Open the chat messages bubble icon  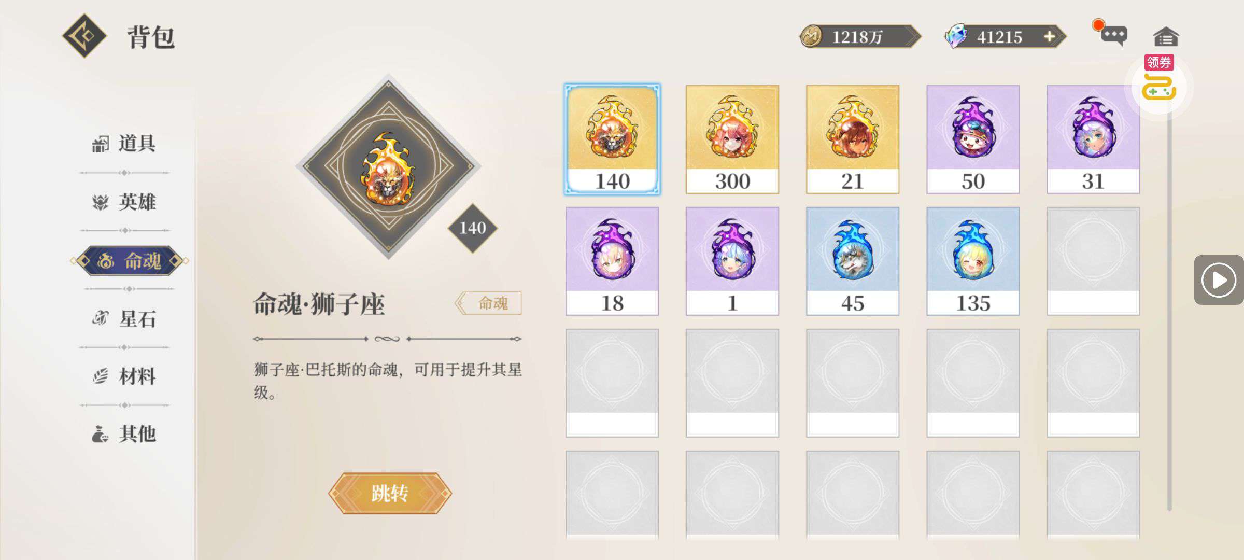(x=1113, y=35)
